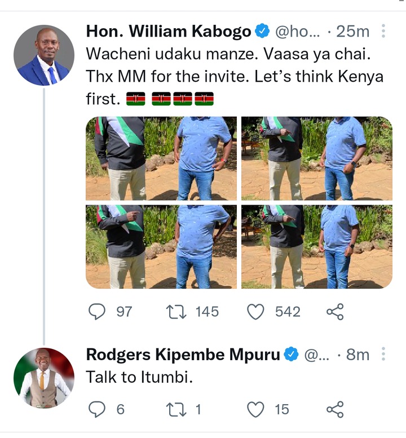
Task: Open the 8m timestamp on Mpuru's reply
Action: 358,355
